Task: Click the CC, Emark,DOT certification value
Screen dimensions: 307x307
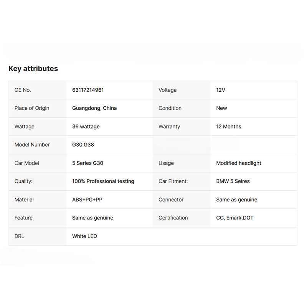Action: coord(235,218)
